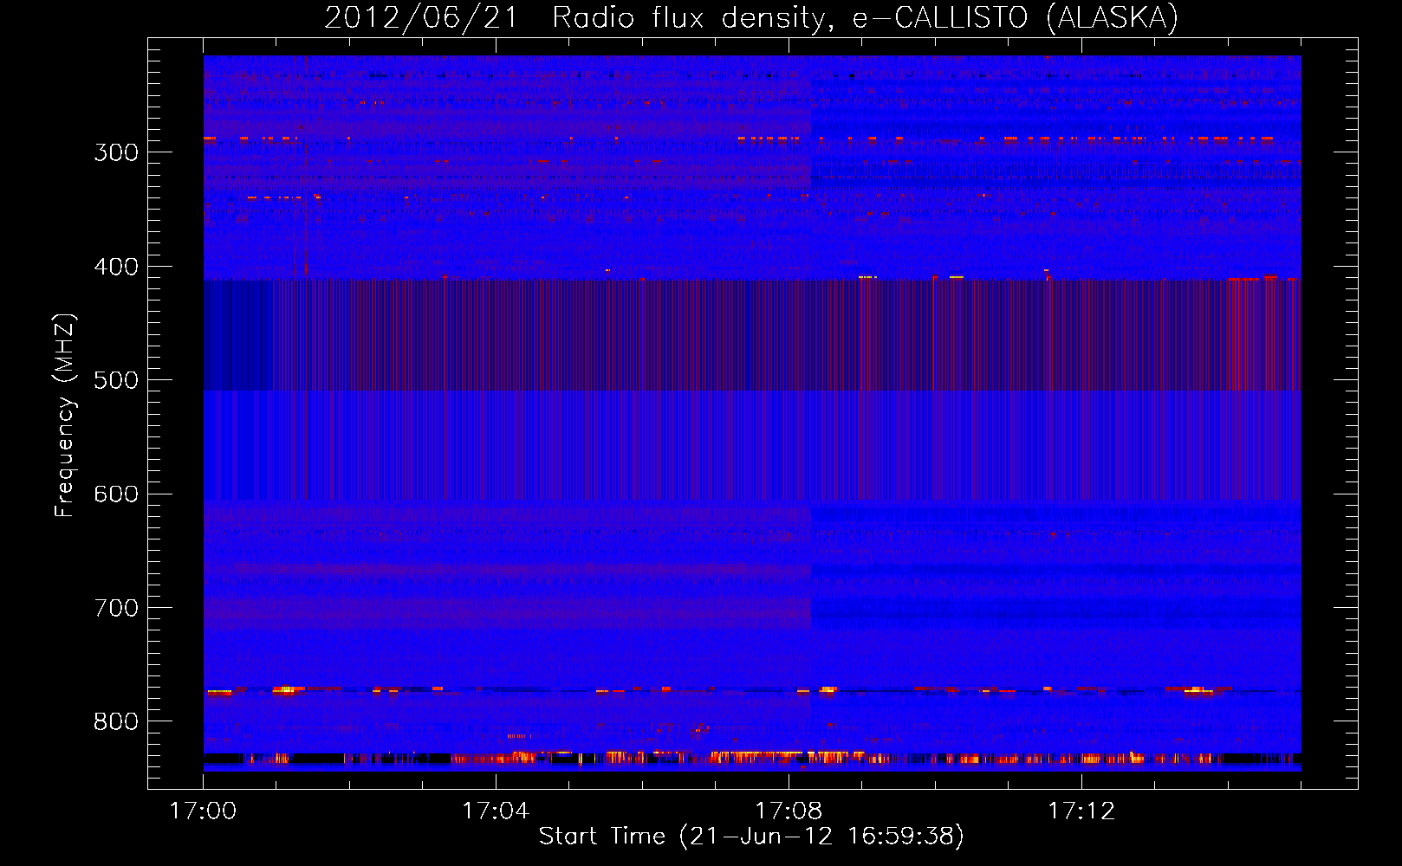Click the 17:12 time tick label
The height and width of the screenshot is (866, 1402).
pos(1081,811)
